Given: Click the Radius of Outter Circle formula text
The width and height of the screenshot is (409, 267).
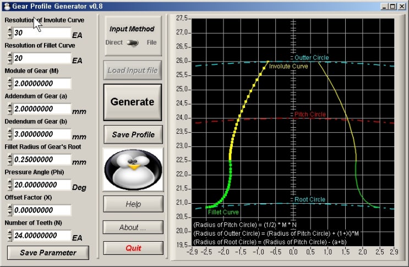Looking at the screenshot, I should click(276, 233).
